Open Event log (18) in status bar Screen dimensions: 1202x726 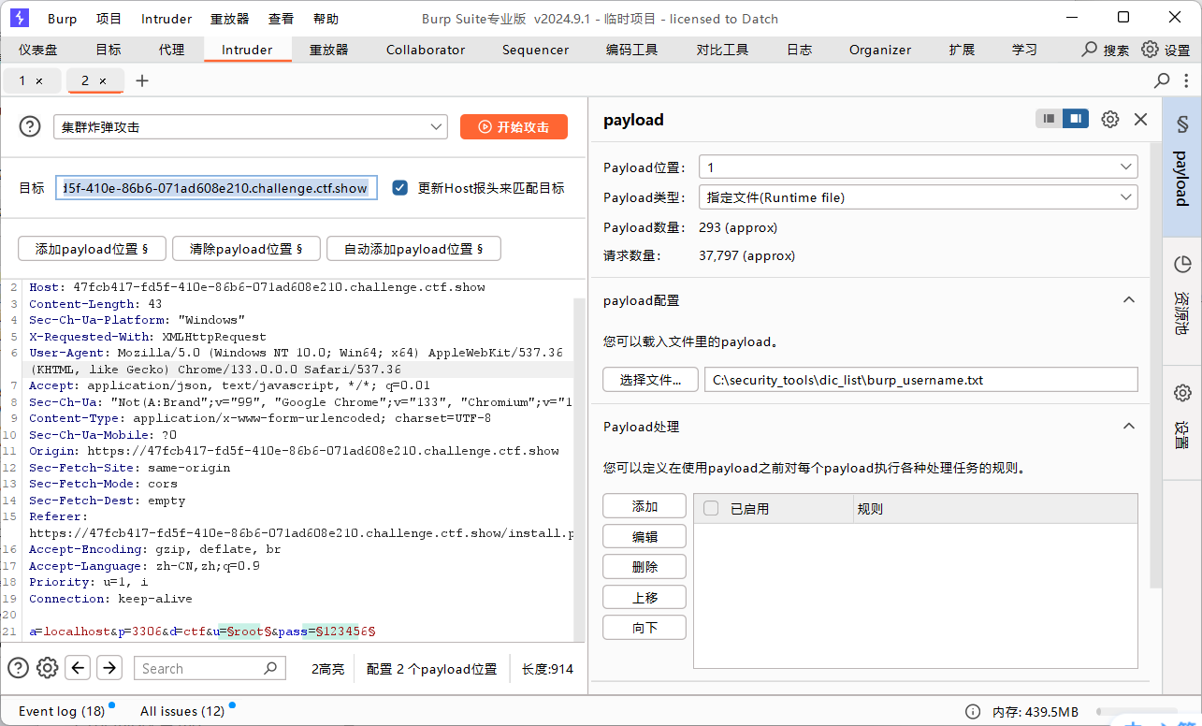coord(62,711)
